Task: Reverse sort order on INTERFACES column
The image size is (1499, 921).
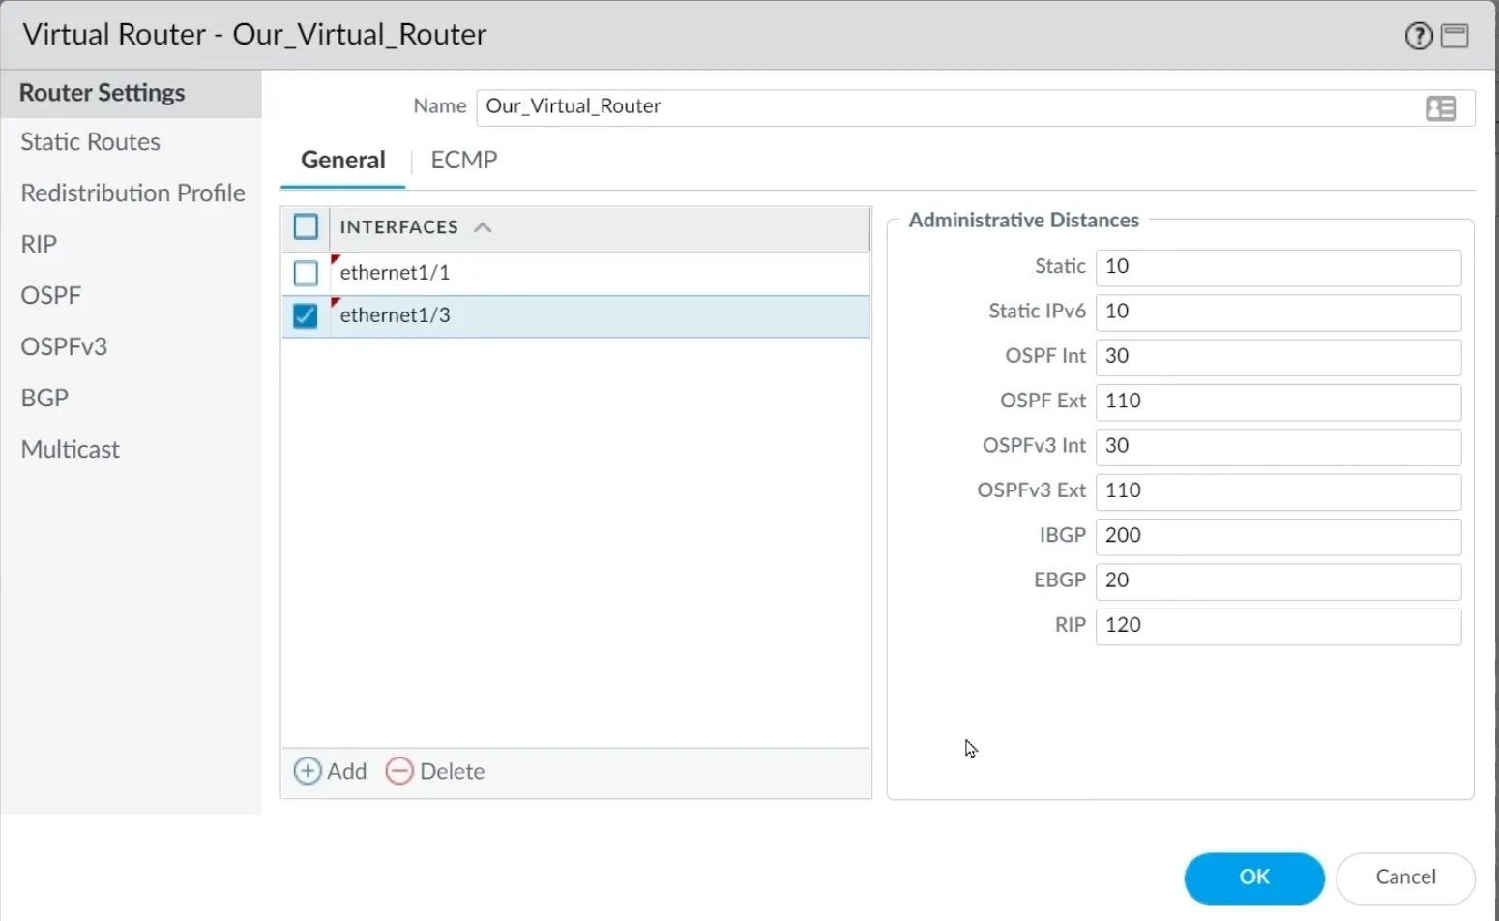Action: pos(483,226)
